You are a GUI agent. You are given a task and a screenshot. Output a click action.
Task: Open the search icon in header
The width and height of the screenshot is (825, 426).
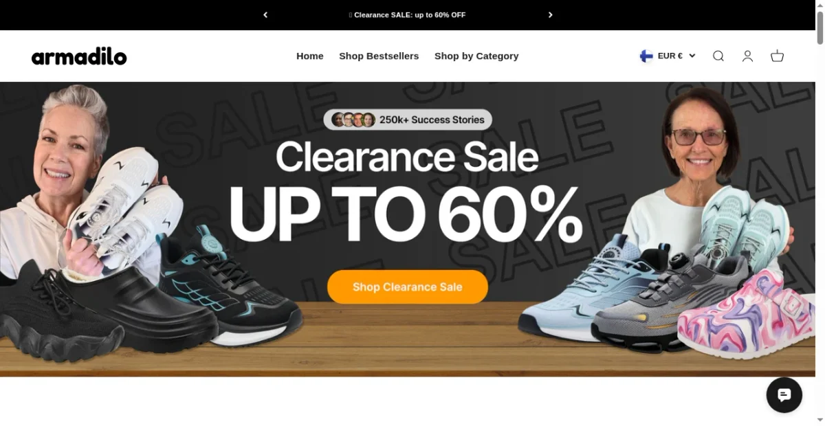[x=718, y=56]
